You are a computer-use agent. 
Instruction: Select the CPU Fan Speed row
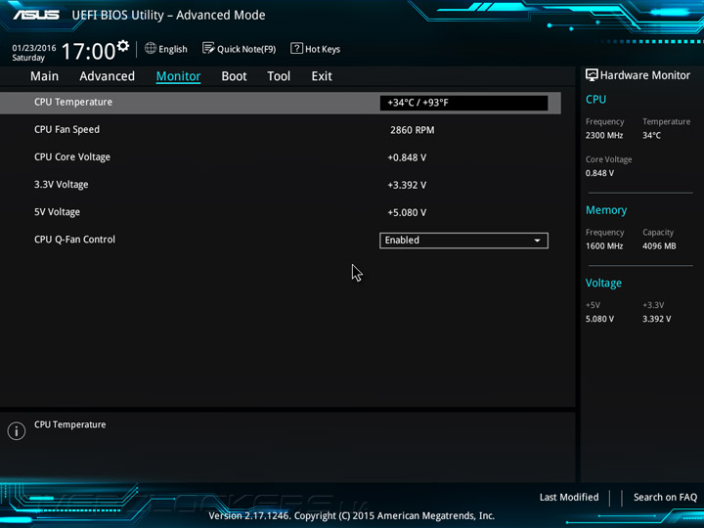tap(281, 130)
